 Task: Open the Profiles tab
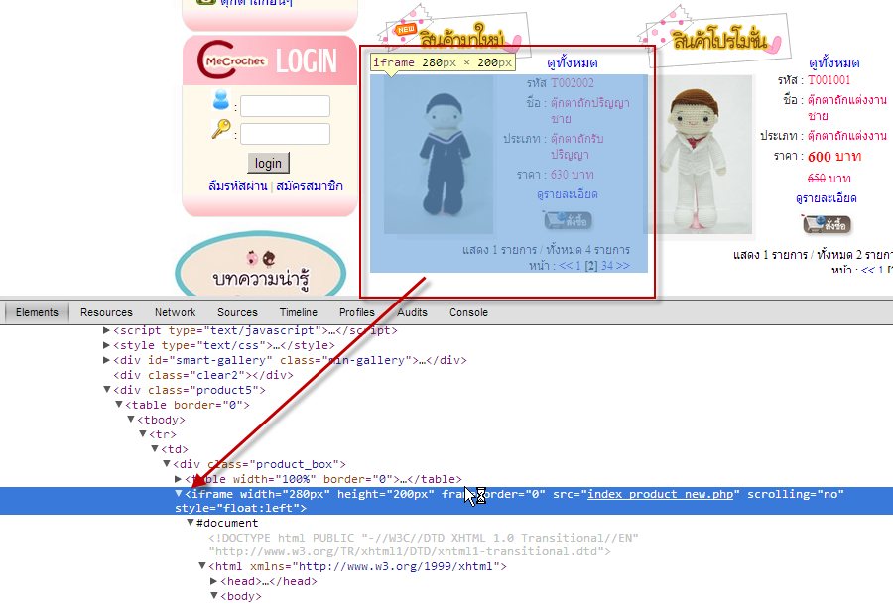coord(357,312)
